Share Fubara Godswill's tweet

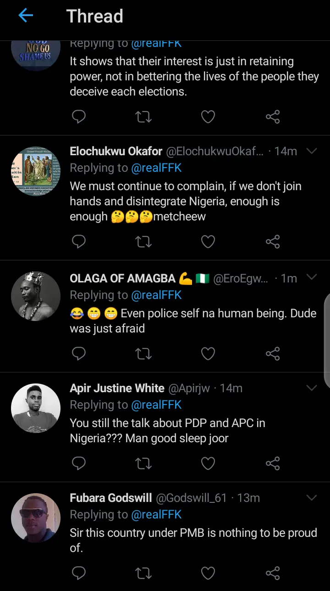point(273,573)
